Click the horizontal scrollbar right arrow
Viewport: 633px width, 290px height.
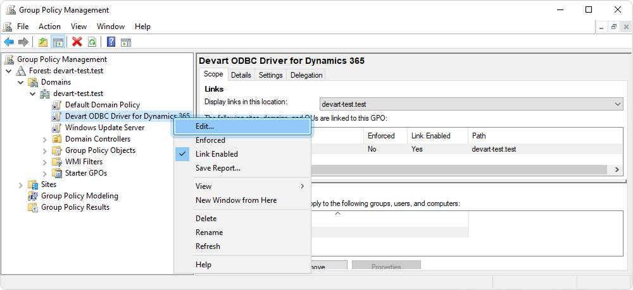(617, 169)
